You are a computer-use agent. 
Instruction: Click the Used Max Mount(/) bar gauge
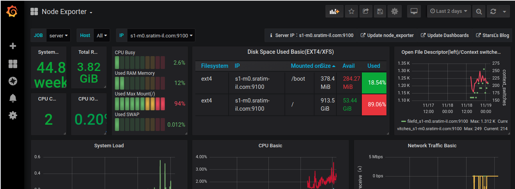pos(141,104)
